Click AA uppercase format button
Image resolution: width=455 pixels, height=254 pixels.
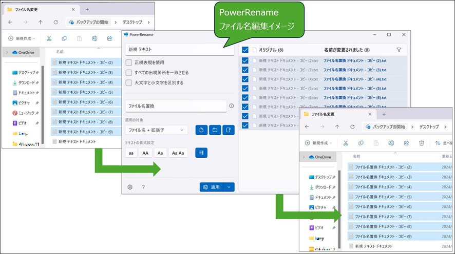(145, 153)
